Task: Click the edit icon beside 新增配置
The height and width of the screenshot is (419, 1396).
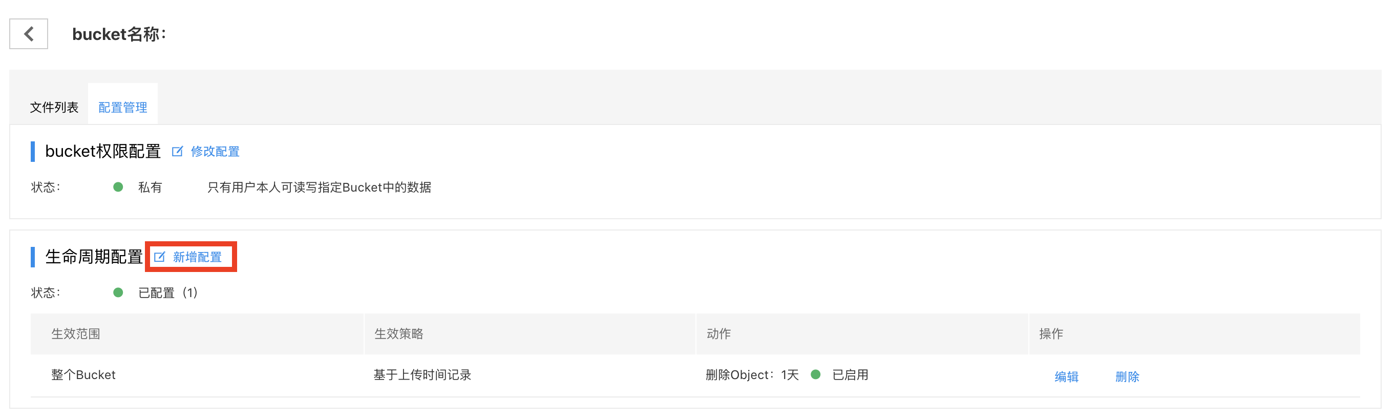Action: pyautogui.click(x=159, y=257)
